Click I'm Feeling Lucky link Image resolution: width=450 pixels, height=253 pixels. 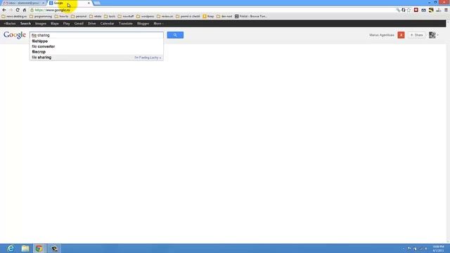148,58
